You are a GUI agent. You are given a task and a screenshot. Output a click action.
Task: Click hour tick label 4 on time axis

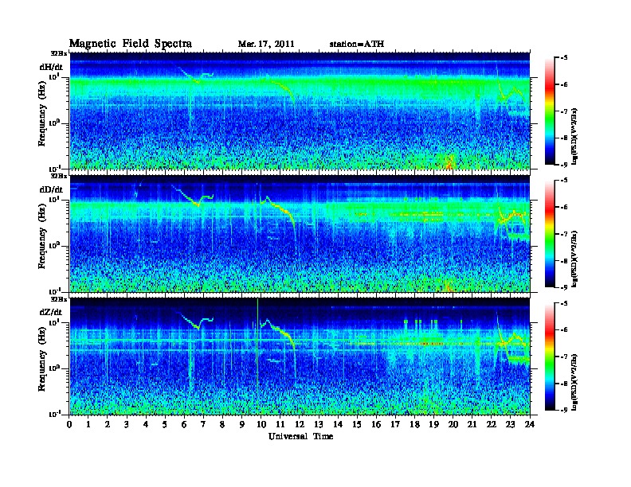[146, 424]
